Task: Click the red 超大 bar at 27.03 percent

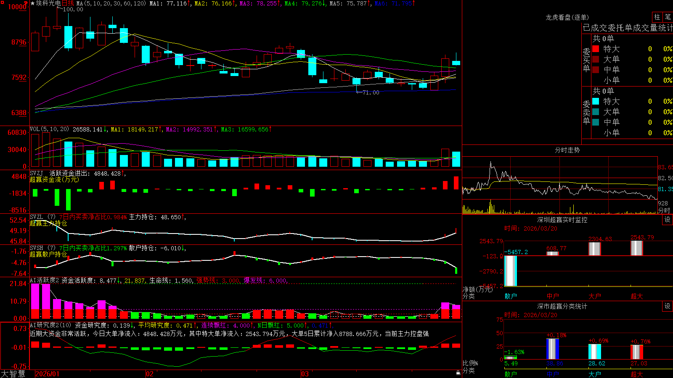Action: tap(637, 352)
